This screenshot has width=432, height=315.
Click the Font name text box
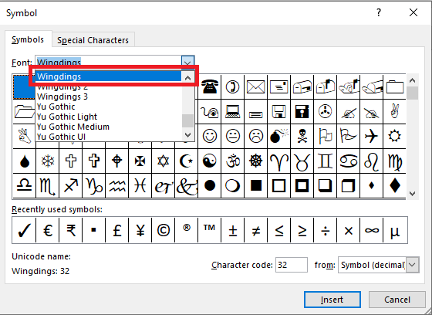click(108, 62)
